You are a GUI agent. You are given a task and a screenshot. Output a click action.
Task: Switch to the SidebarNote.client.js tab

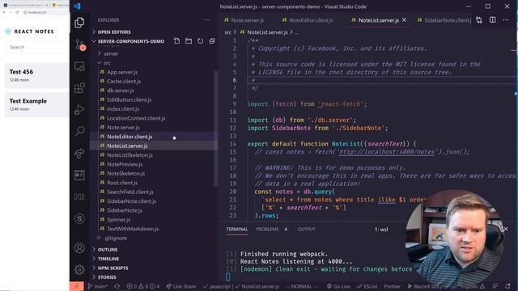(x=444, y=20)
